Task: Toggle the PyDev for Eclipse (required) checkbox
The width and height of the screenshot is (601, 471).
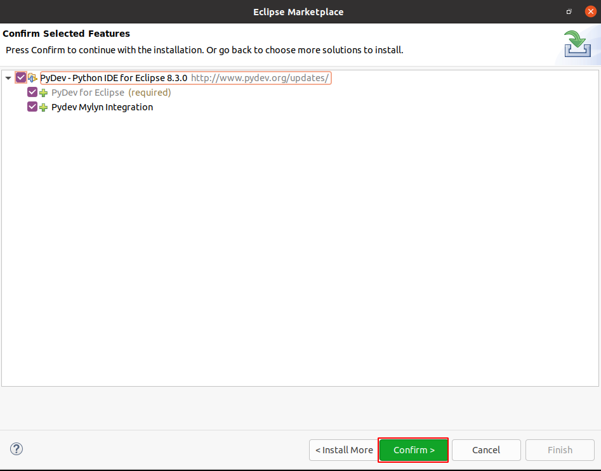Action: 32,93
